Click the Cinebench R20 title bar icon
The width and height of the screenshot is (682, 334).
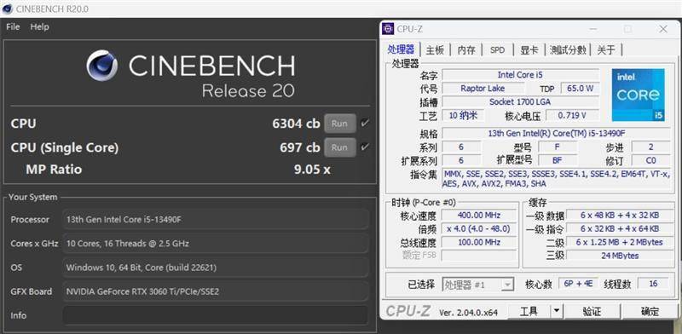tap(7, 9)
